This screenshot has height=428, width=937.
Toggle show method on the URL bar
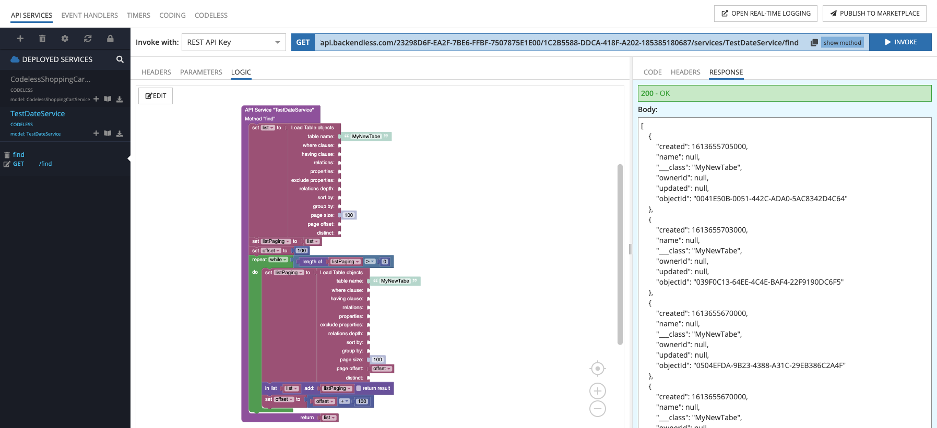click(842, 43)
